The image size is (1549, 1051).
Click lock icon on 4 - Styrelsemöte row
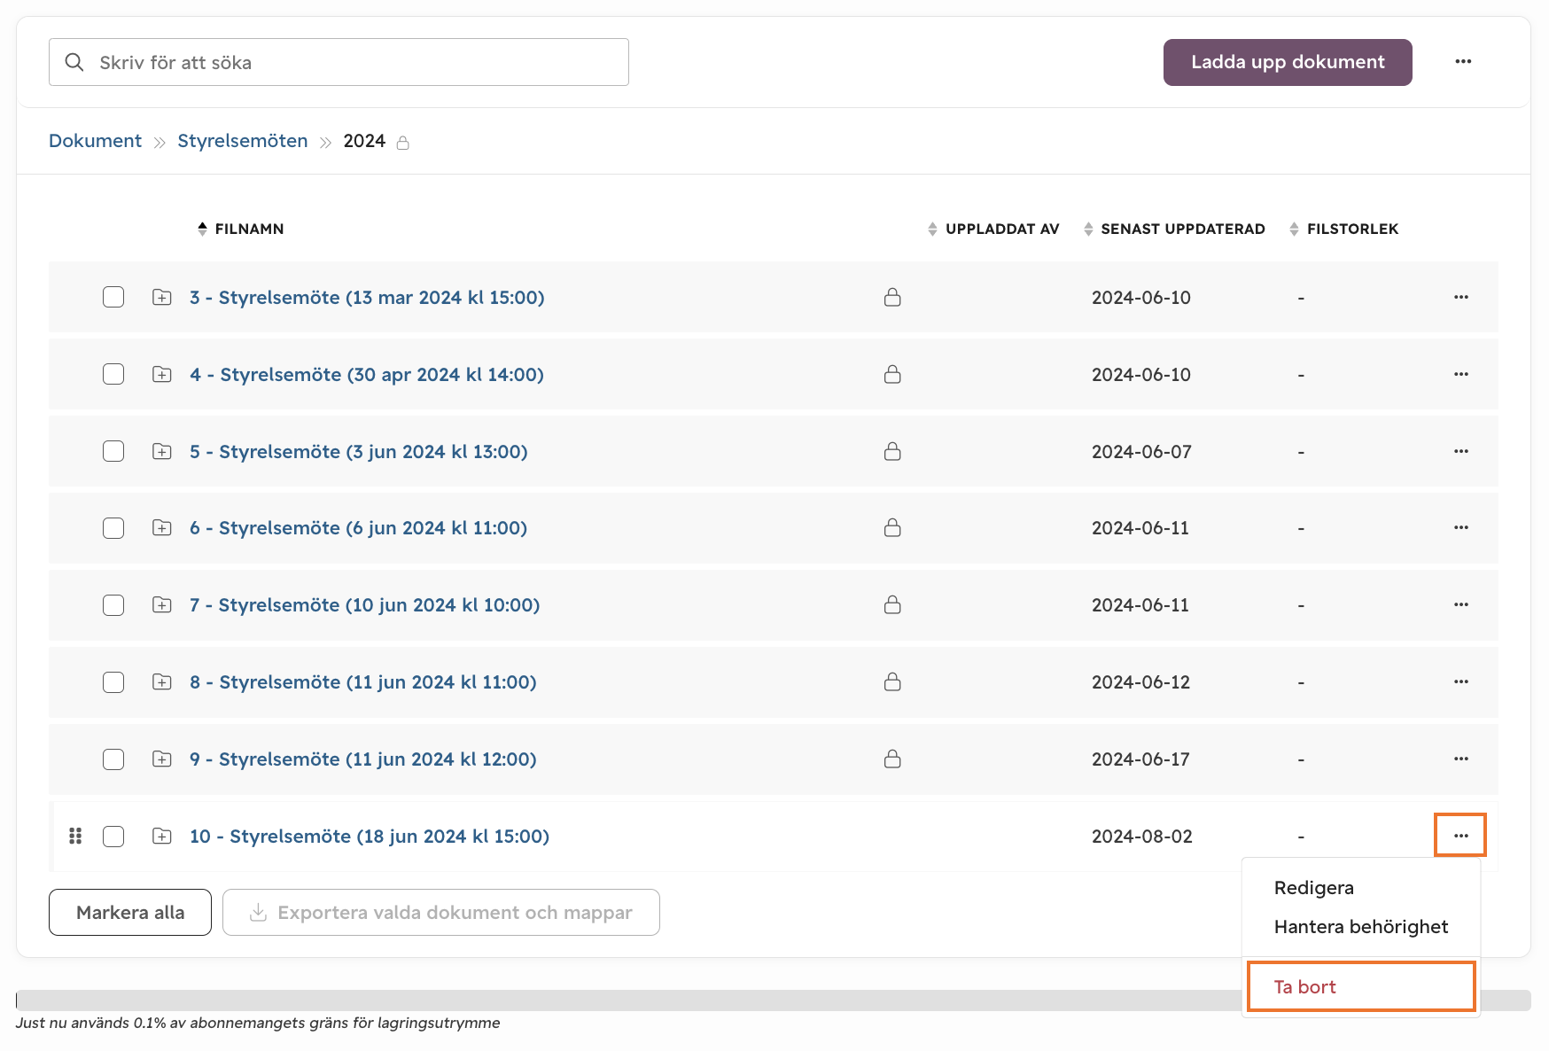tap(892, 374)
